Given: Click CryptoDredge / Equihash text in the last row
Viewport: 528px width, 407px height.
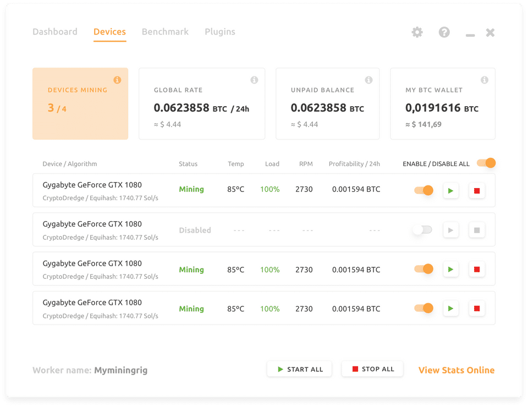Looking at the screenshot, I should pyautogui.click(x=100, y=316).
